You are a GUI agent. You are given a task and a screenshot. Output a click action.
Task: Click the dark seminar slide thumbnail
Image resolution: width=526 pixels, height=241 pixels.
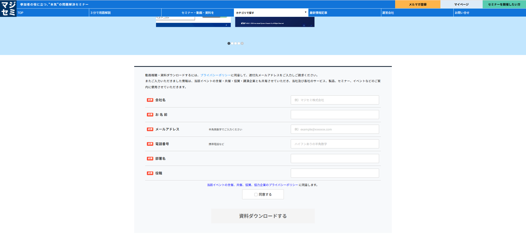tap(275, 22)
